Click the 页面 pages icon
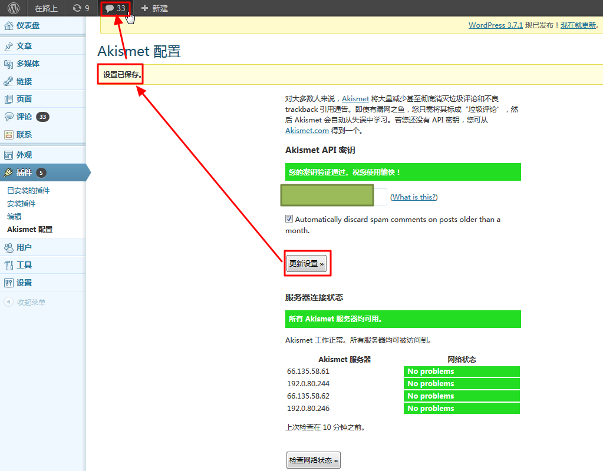 [x=8, y=99]
